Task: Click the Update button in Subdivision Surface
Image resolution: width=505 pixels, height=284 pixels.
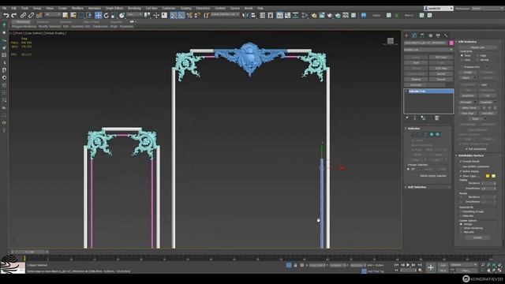Action: (477, 237)
